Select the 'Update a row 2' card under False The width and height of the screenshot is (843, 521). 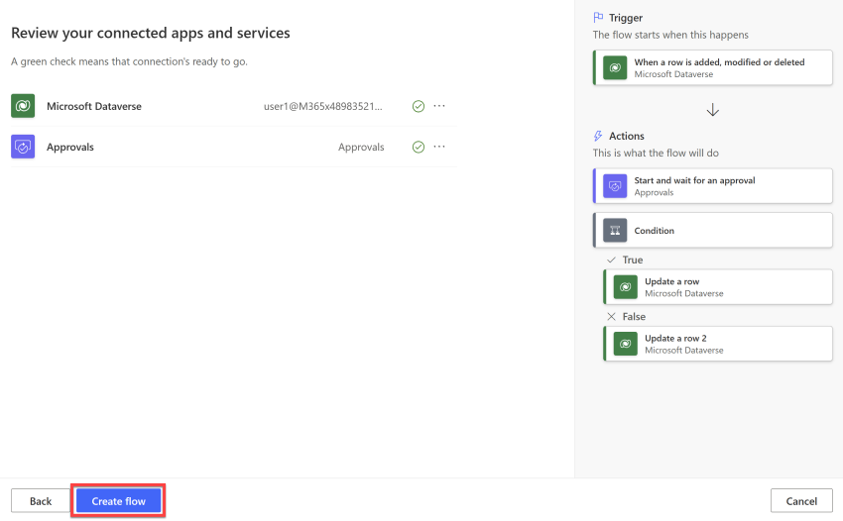tap(718, 344)
